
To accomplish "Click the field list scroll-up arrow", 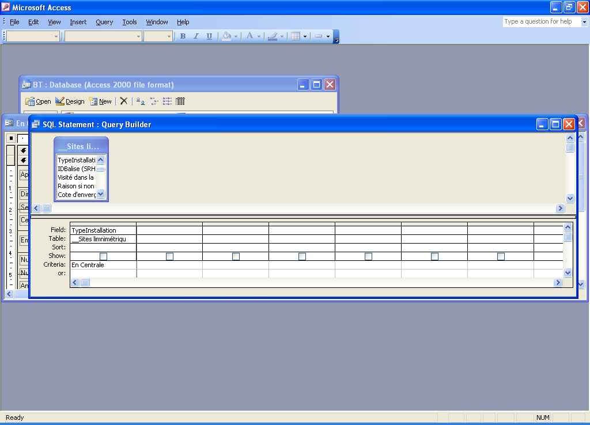I will click(x=100, y=160).
